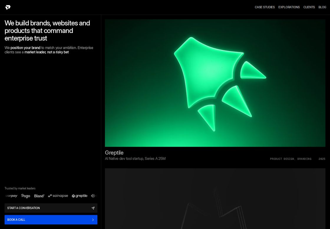Open the Greptile green logo case study image

tap(215, 83)
